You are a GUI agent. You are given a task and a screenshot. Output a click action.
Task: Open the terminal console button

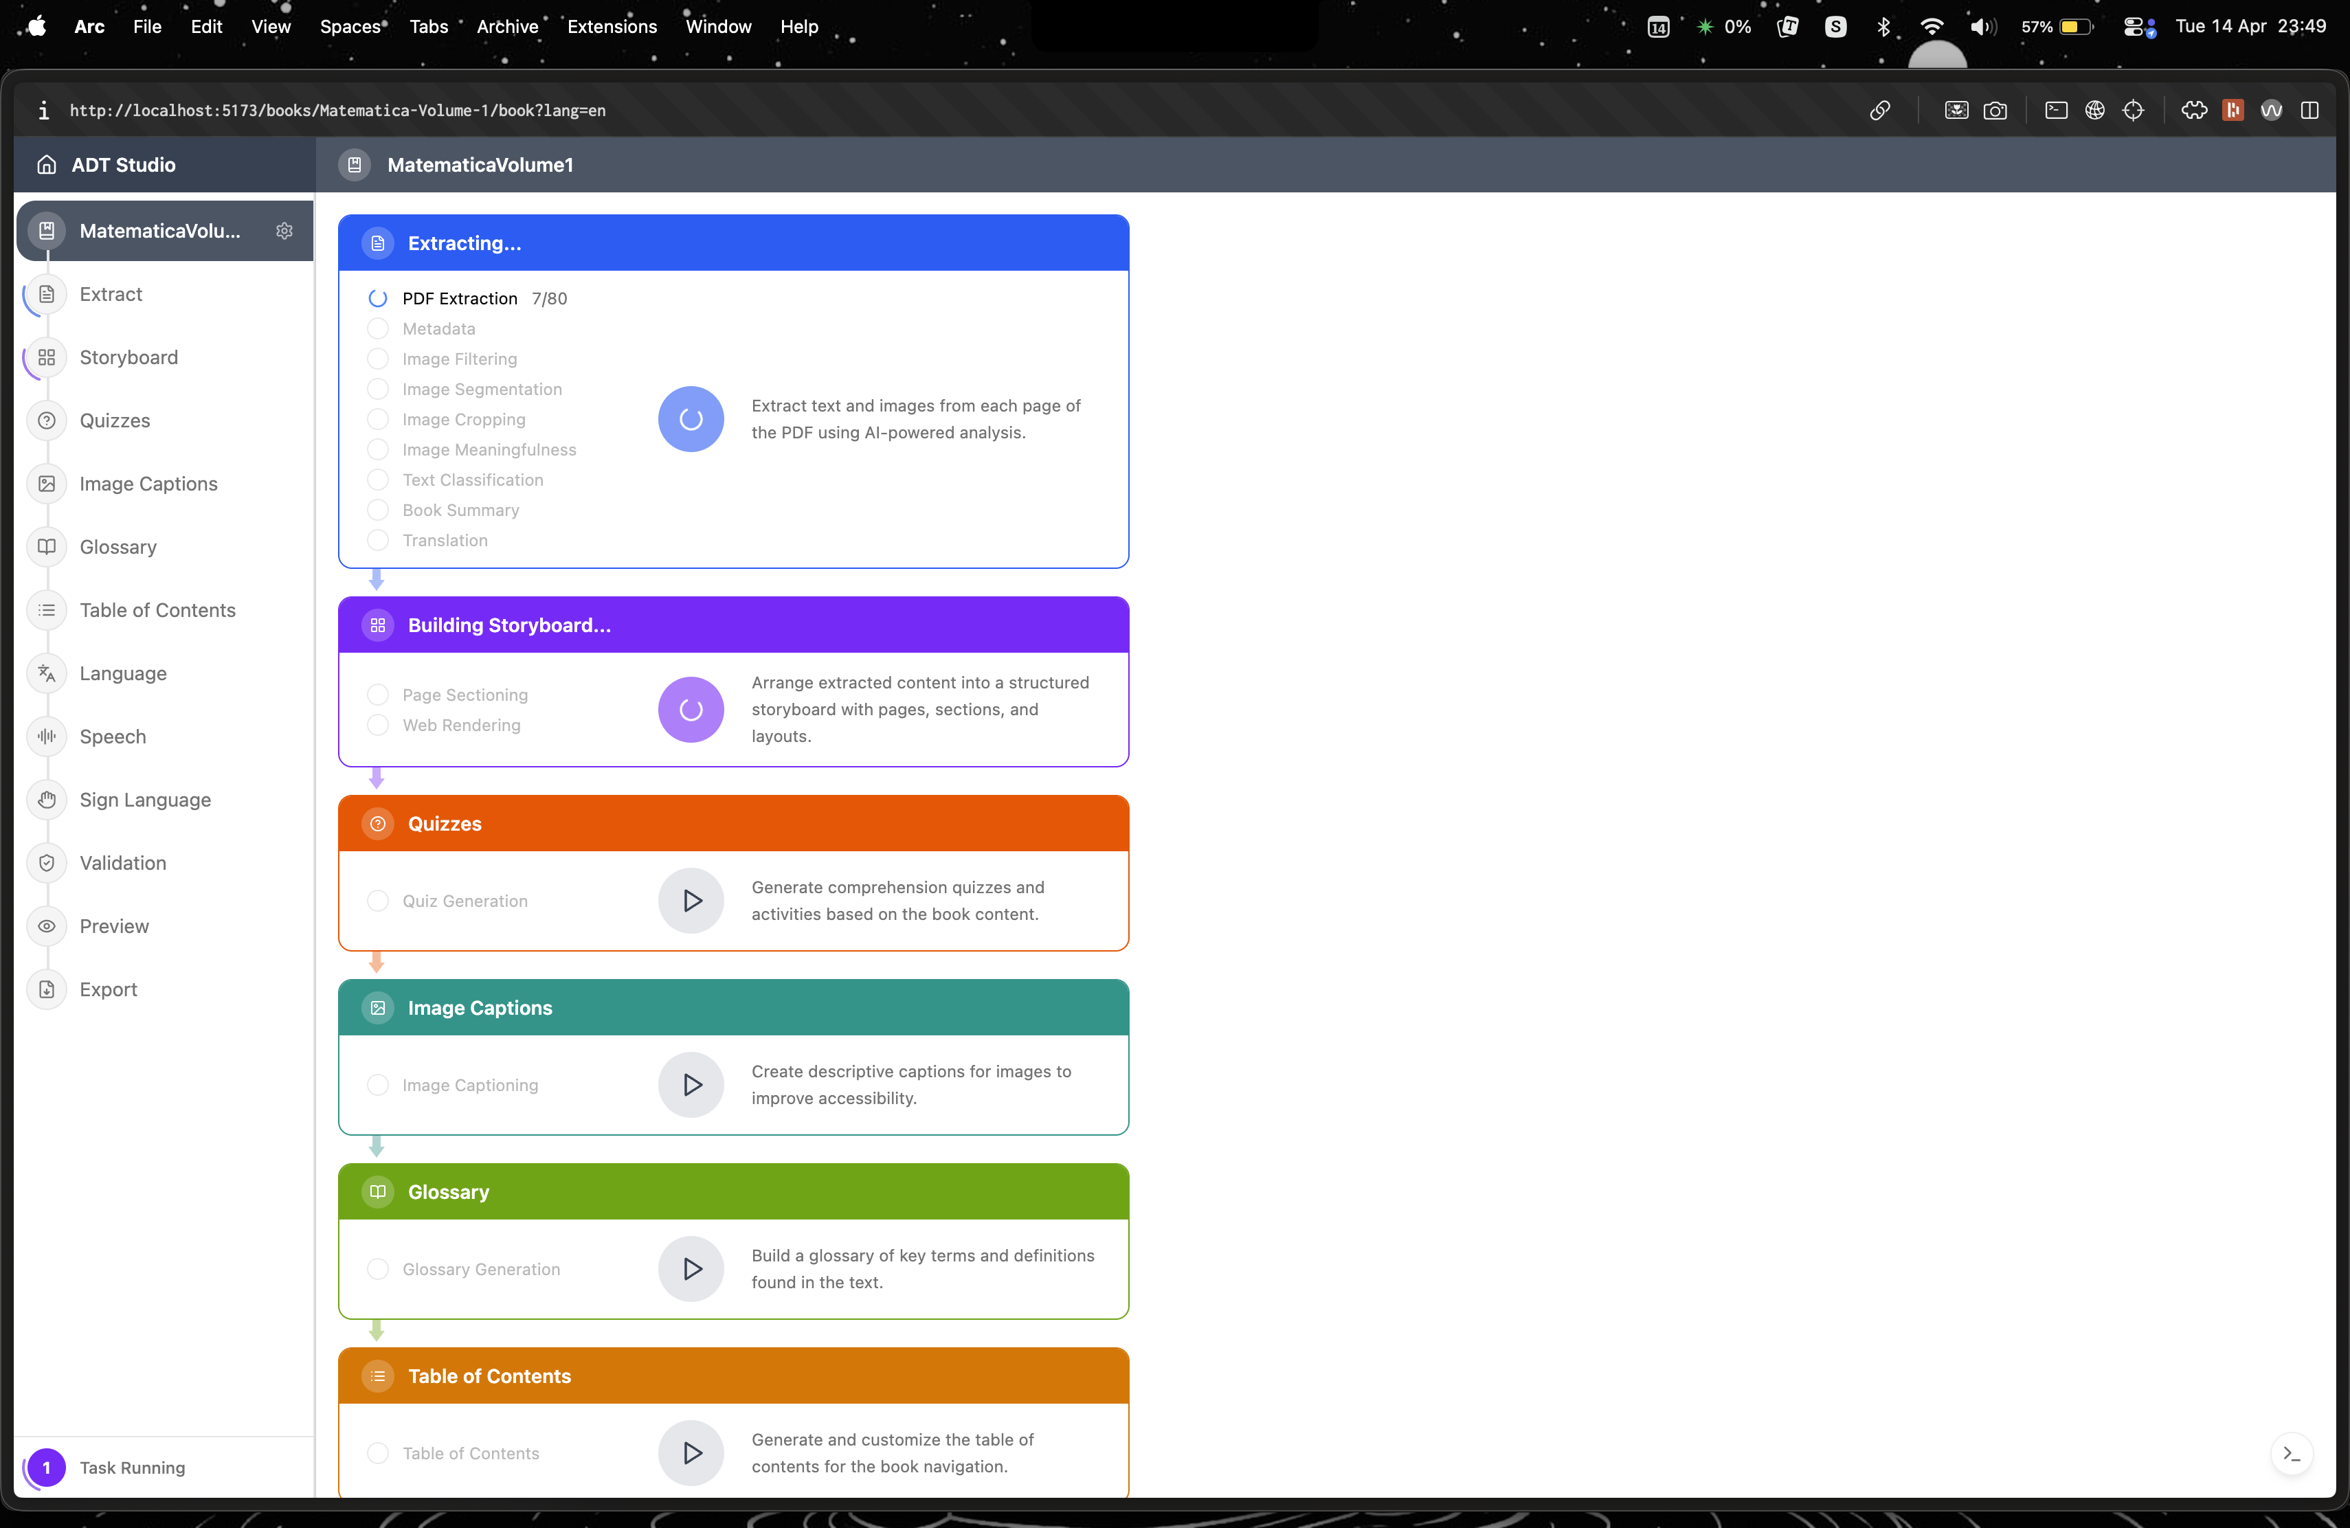[2291, 1454]
